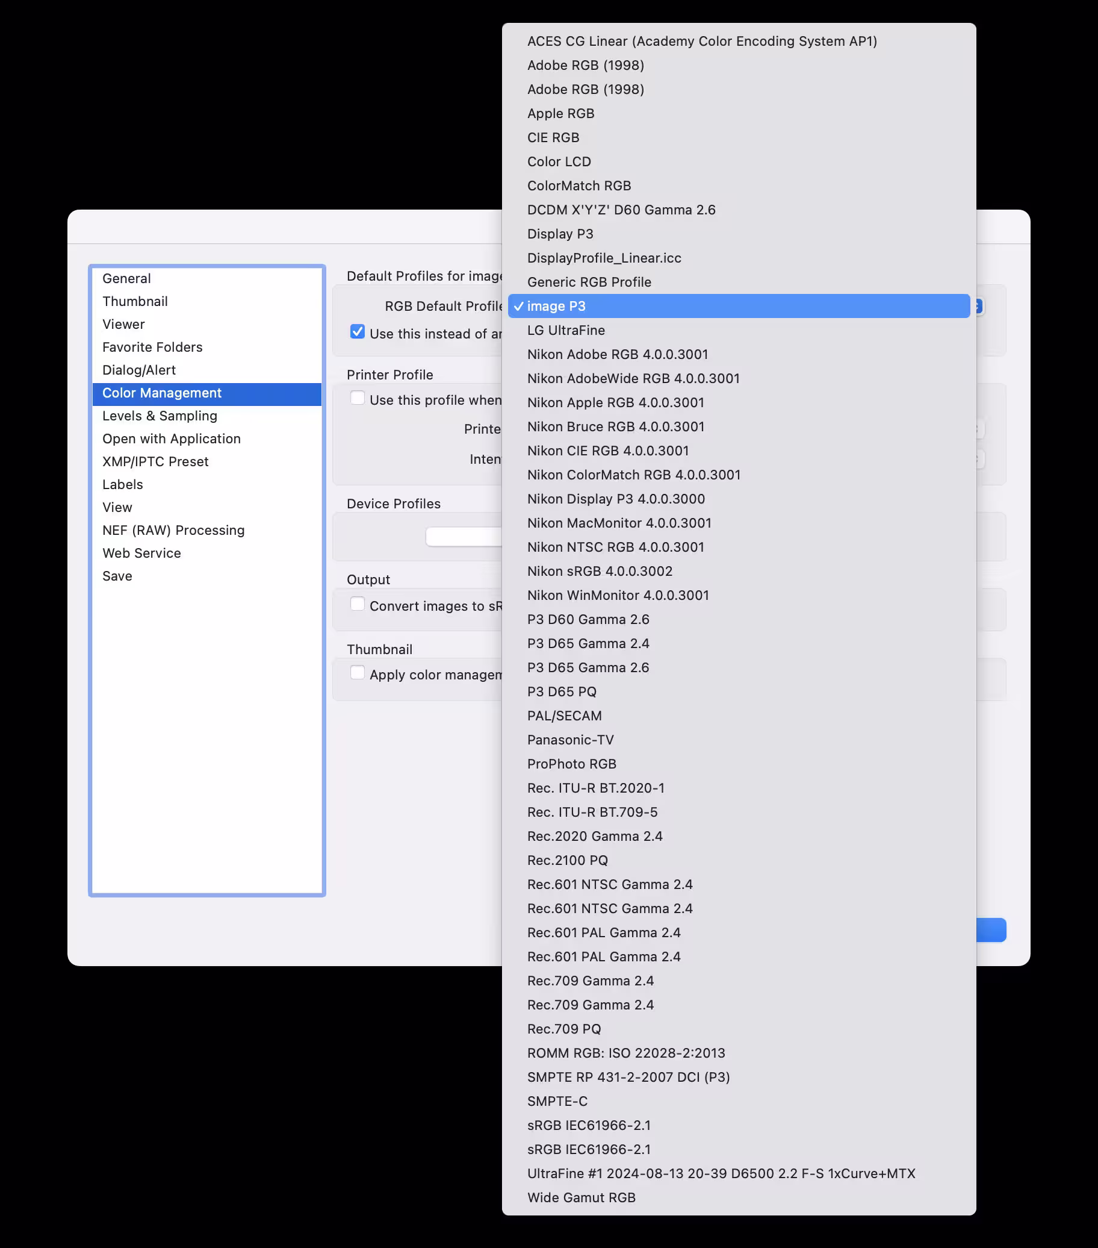Choose ROMM RGB: ISO 22028-2:2013

pos(739,1054)
